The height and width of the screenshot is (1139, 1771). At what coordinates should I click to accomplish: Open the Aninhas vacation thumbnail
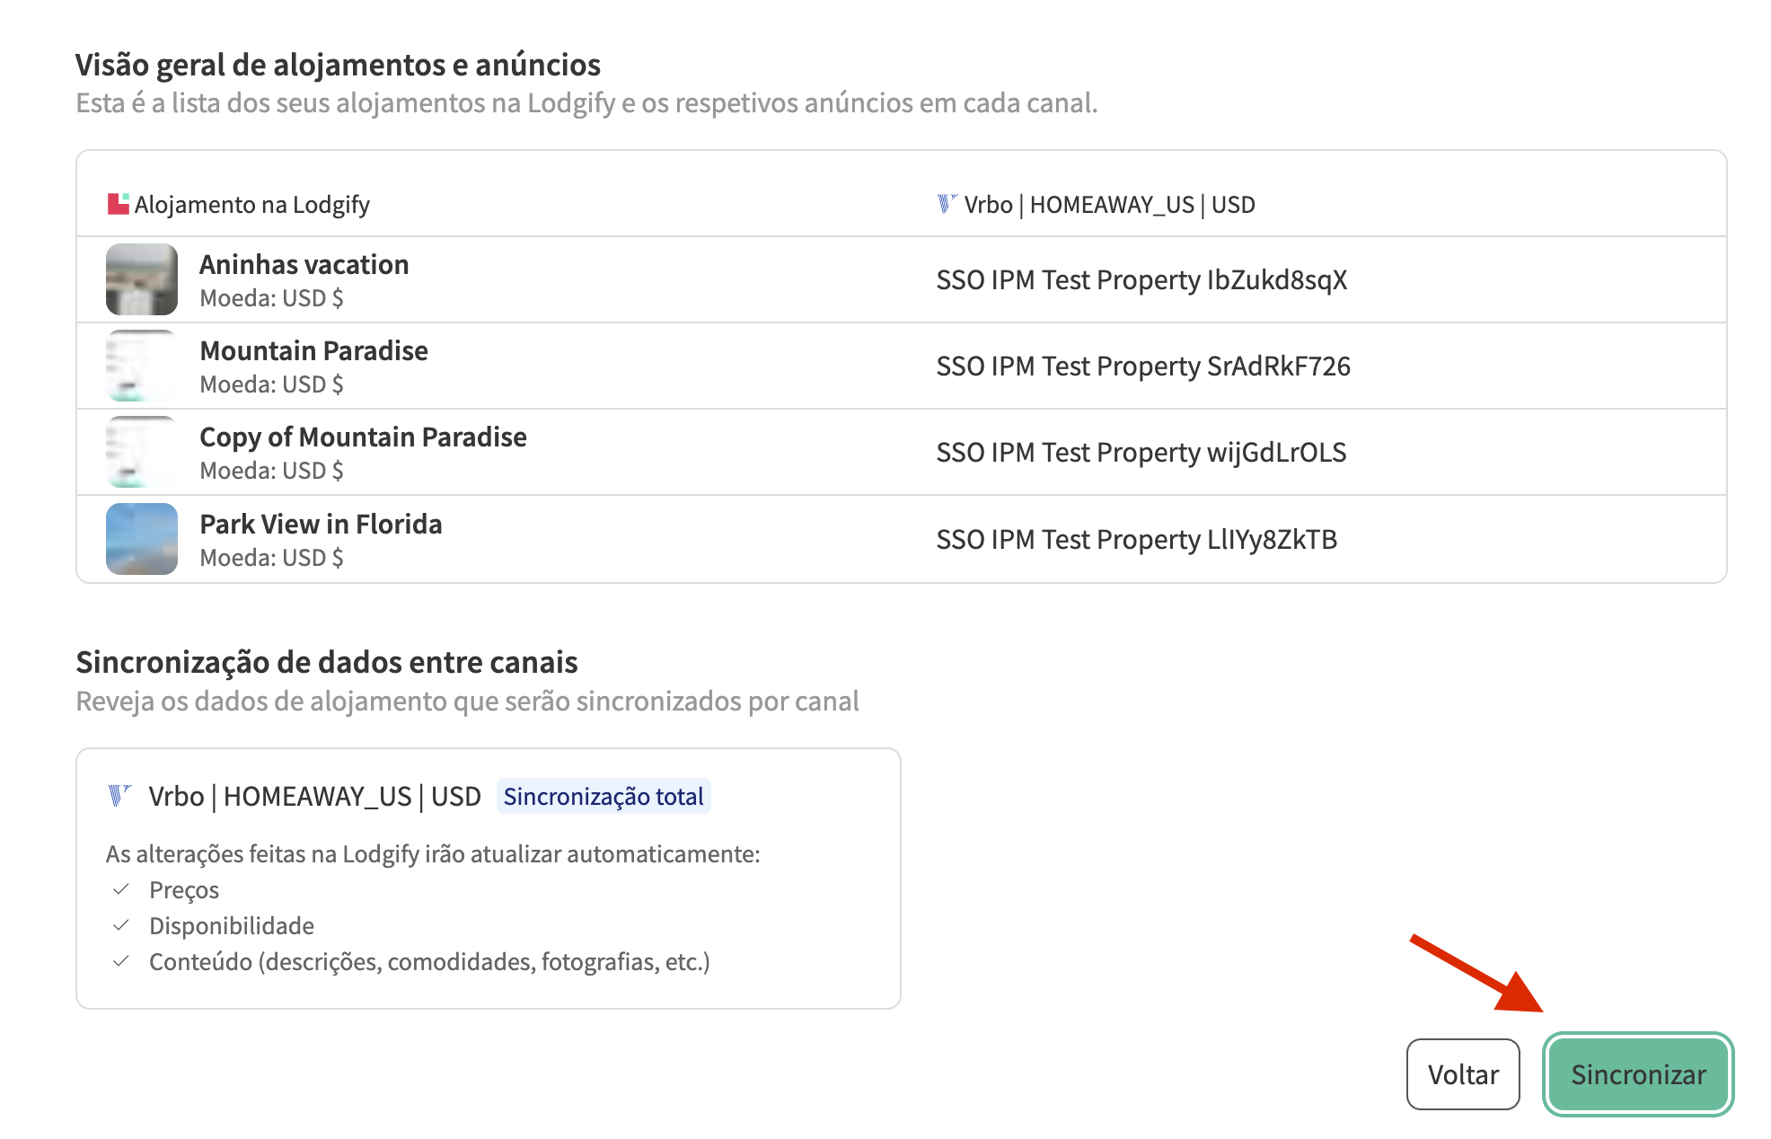tap(142, 279)
